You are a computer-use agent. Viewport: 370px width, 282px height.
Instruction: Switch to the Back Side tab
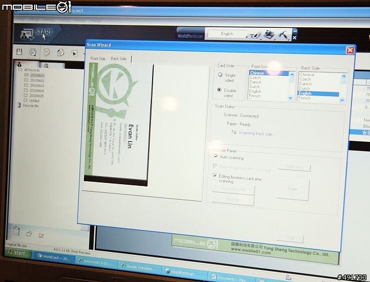point(119,58)
